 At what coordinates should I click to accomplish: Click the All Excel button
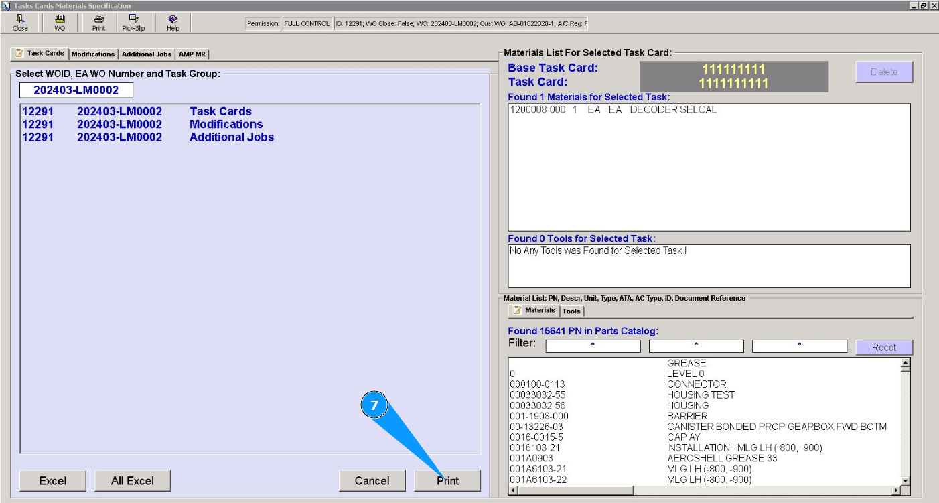133,480
